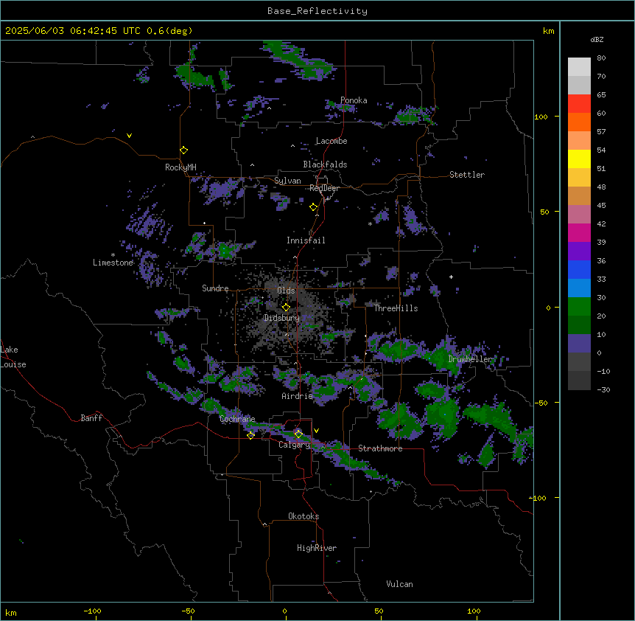The width and height of the screenshot is (635, 621).
Task: Select the Didsbury label
Action: point(282,318)
